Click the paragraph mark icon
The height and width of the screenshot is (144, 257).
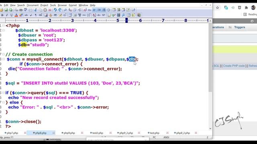tap(36, 15)
